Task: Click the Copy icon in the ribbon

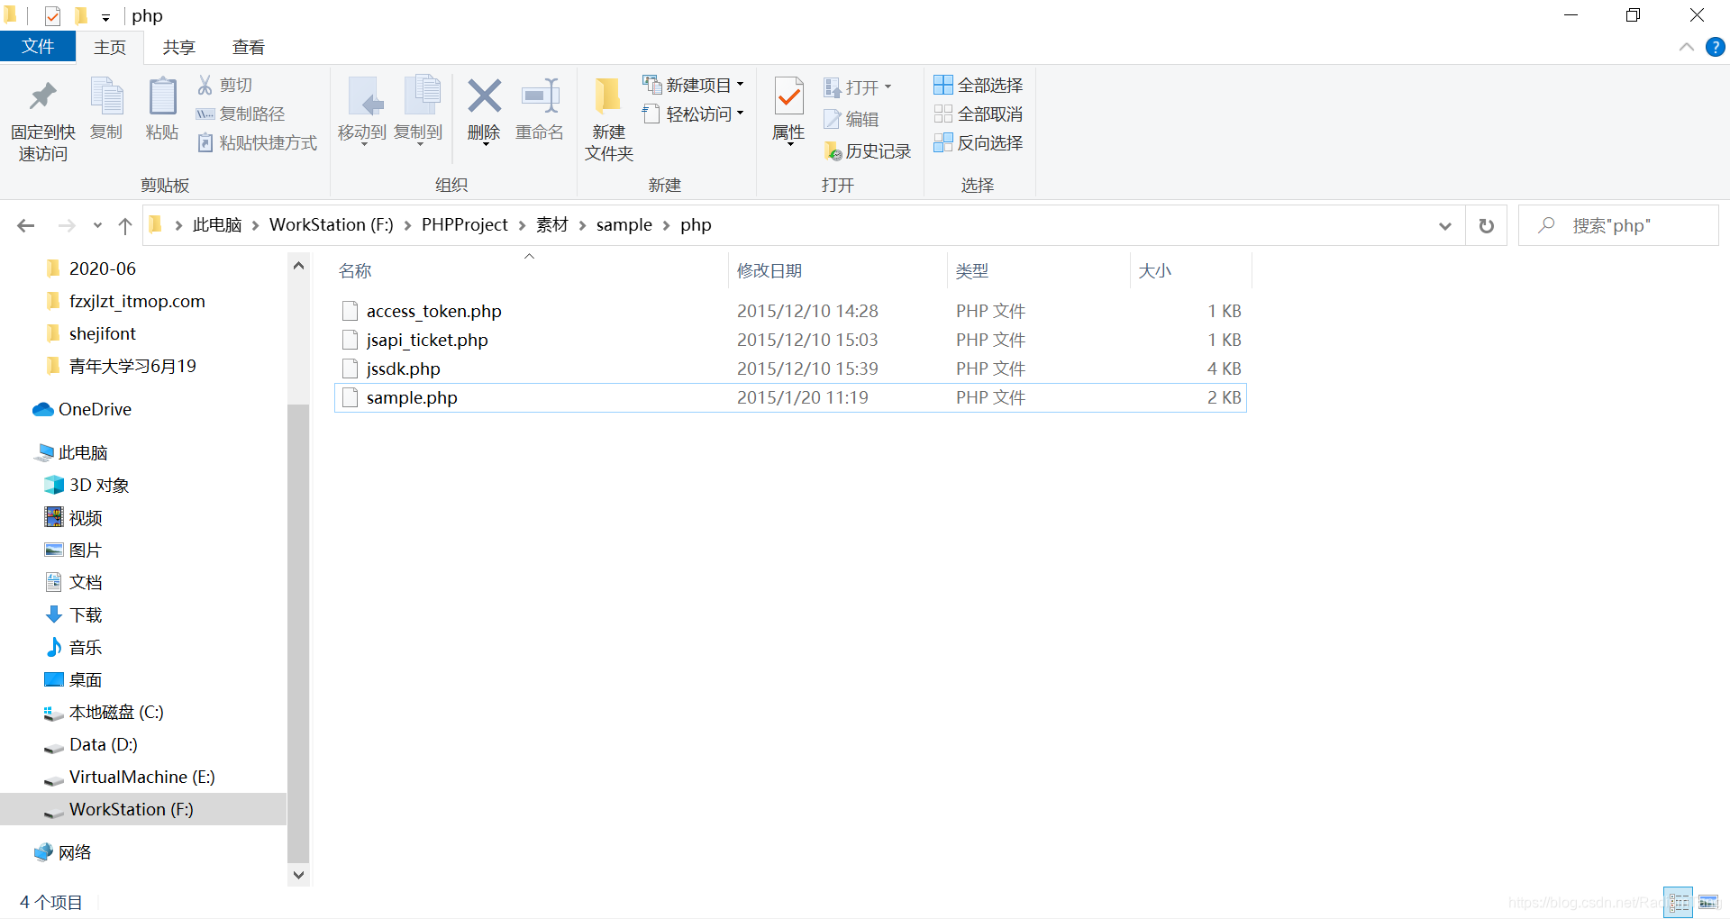Action: [x=106, y=97]
